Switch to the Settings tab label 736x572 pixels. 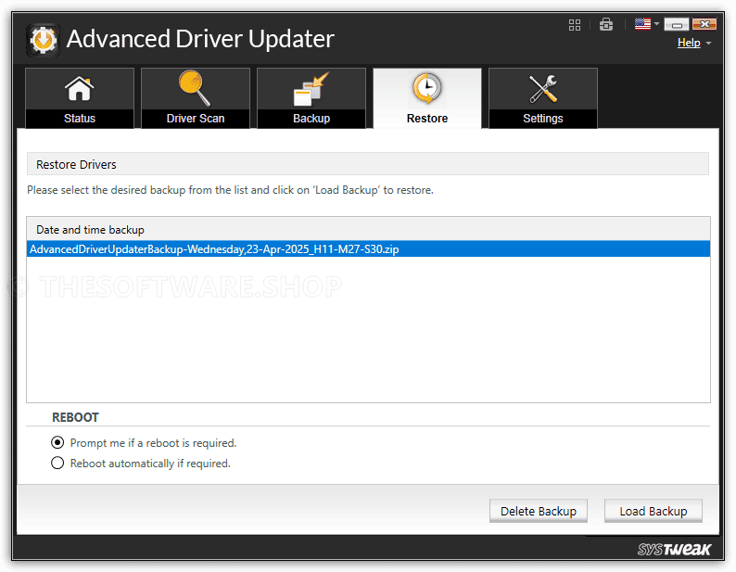click(543, 119)
